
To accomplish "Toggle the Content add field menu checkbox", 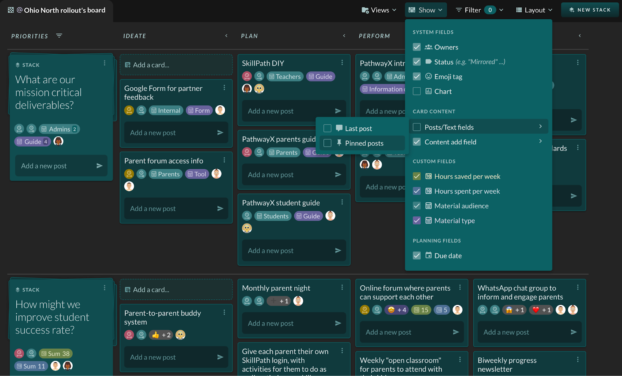I will [417, 142].
